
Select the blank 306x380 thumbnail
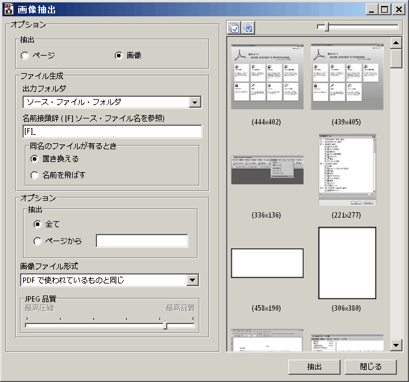[x=347, y=263]
